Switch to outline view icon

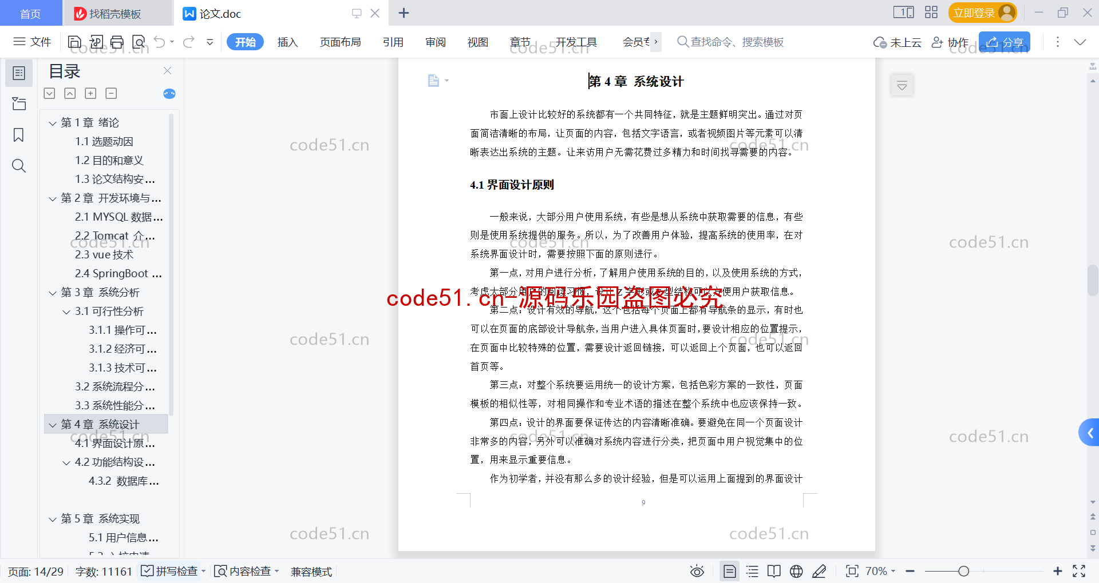click(x=752, y=571)
